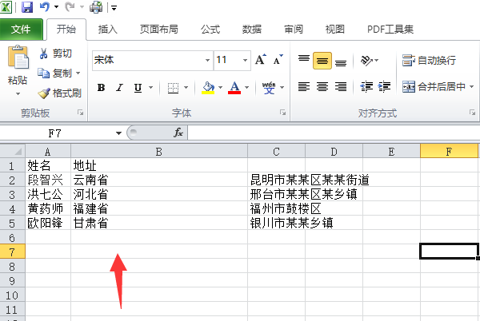Viewport: 480px width, 321px height.
Task: Click the select all corner button
Action: coord(13,151)
